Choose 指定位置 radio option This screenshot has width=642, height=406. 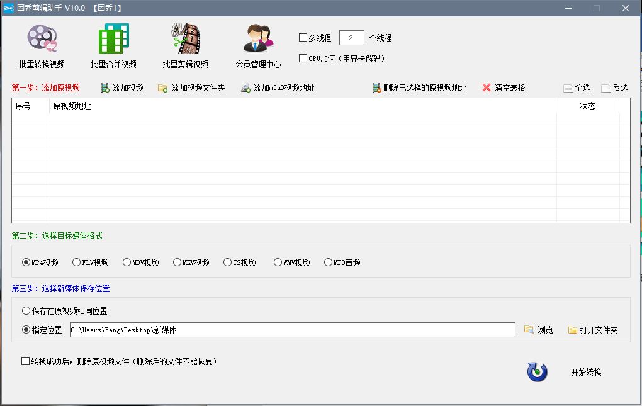[26, 329]
